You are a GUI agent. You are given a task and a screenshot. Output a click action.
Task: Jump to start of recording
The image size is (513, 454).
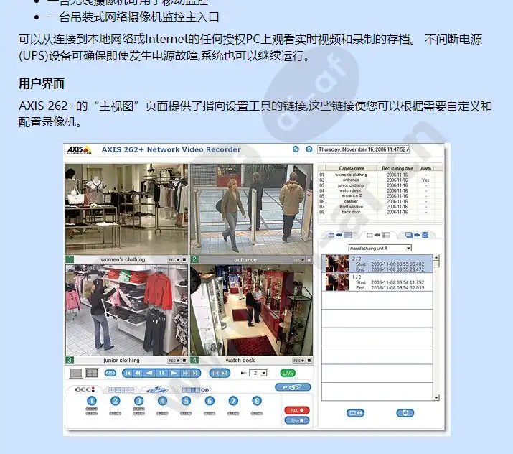(128, 373)
